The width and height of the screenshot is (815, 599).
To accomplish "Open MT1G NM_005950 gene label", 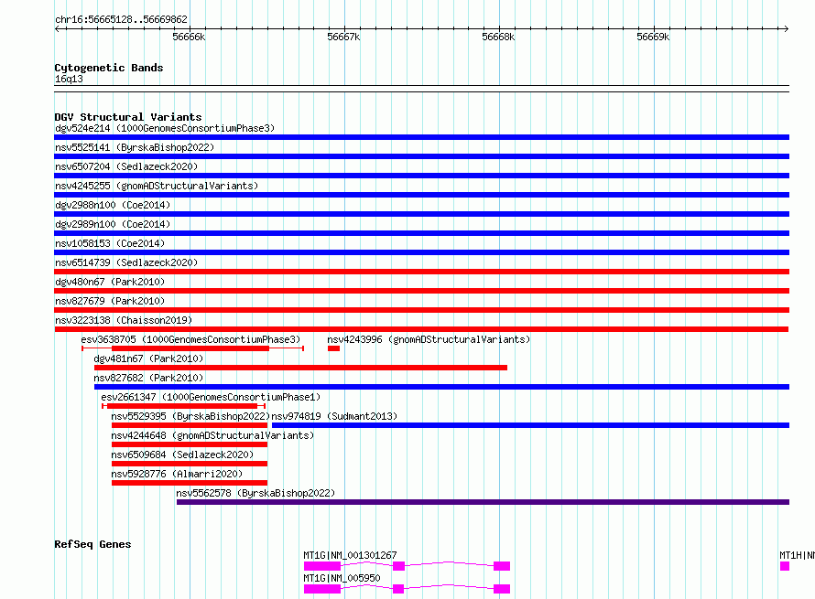I will pos(342,578).
